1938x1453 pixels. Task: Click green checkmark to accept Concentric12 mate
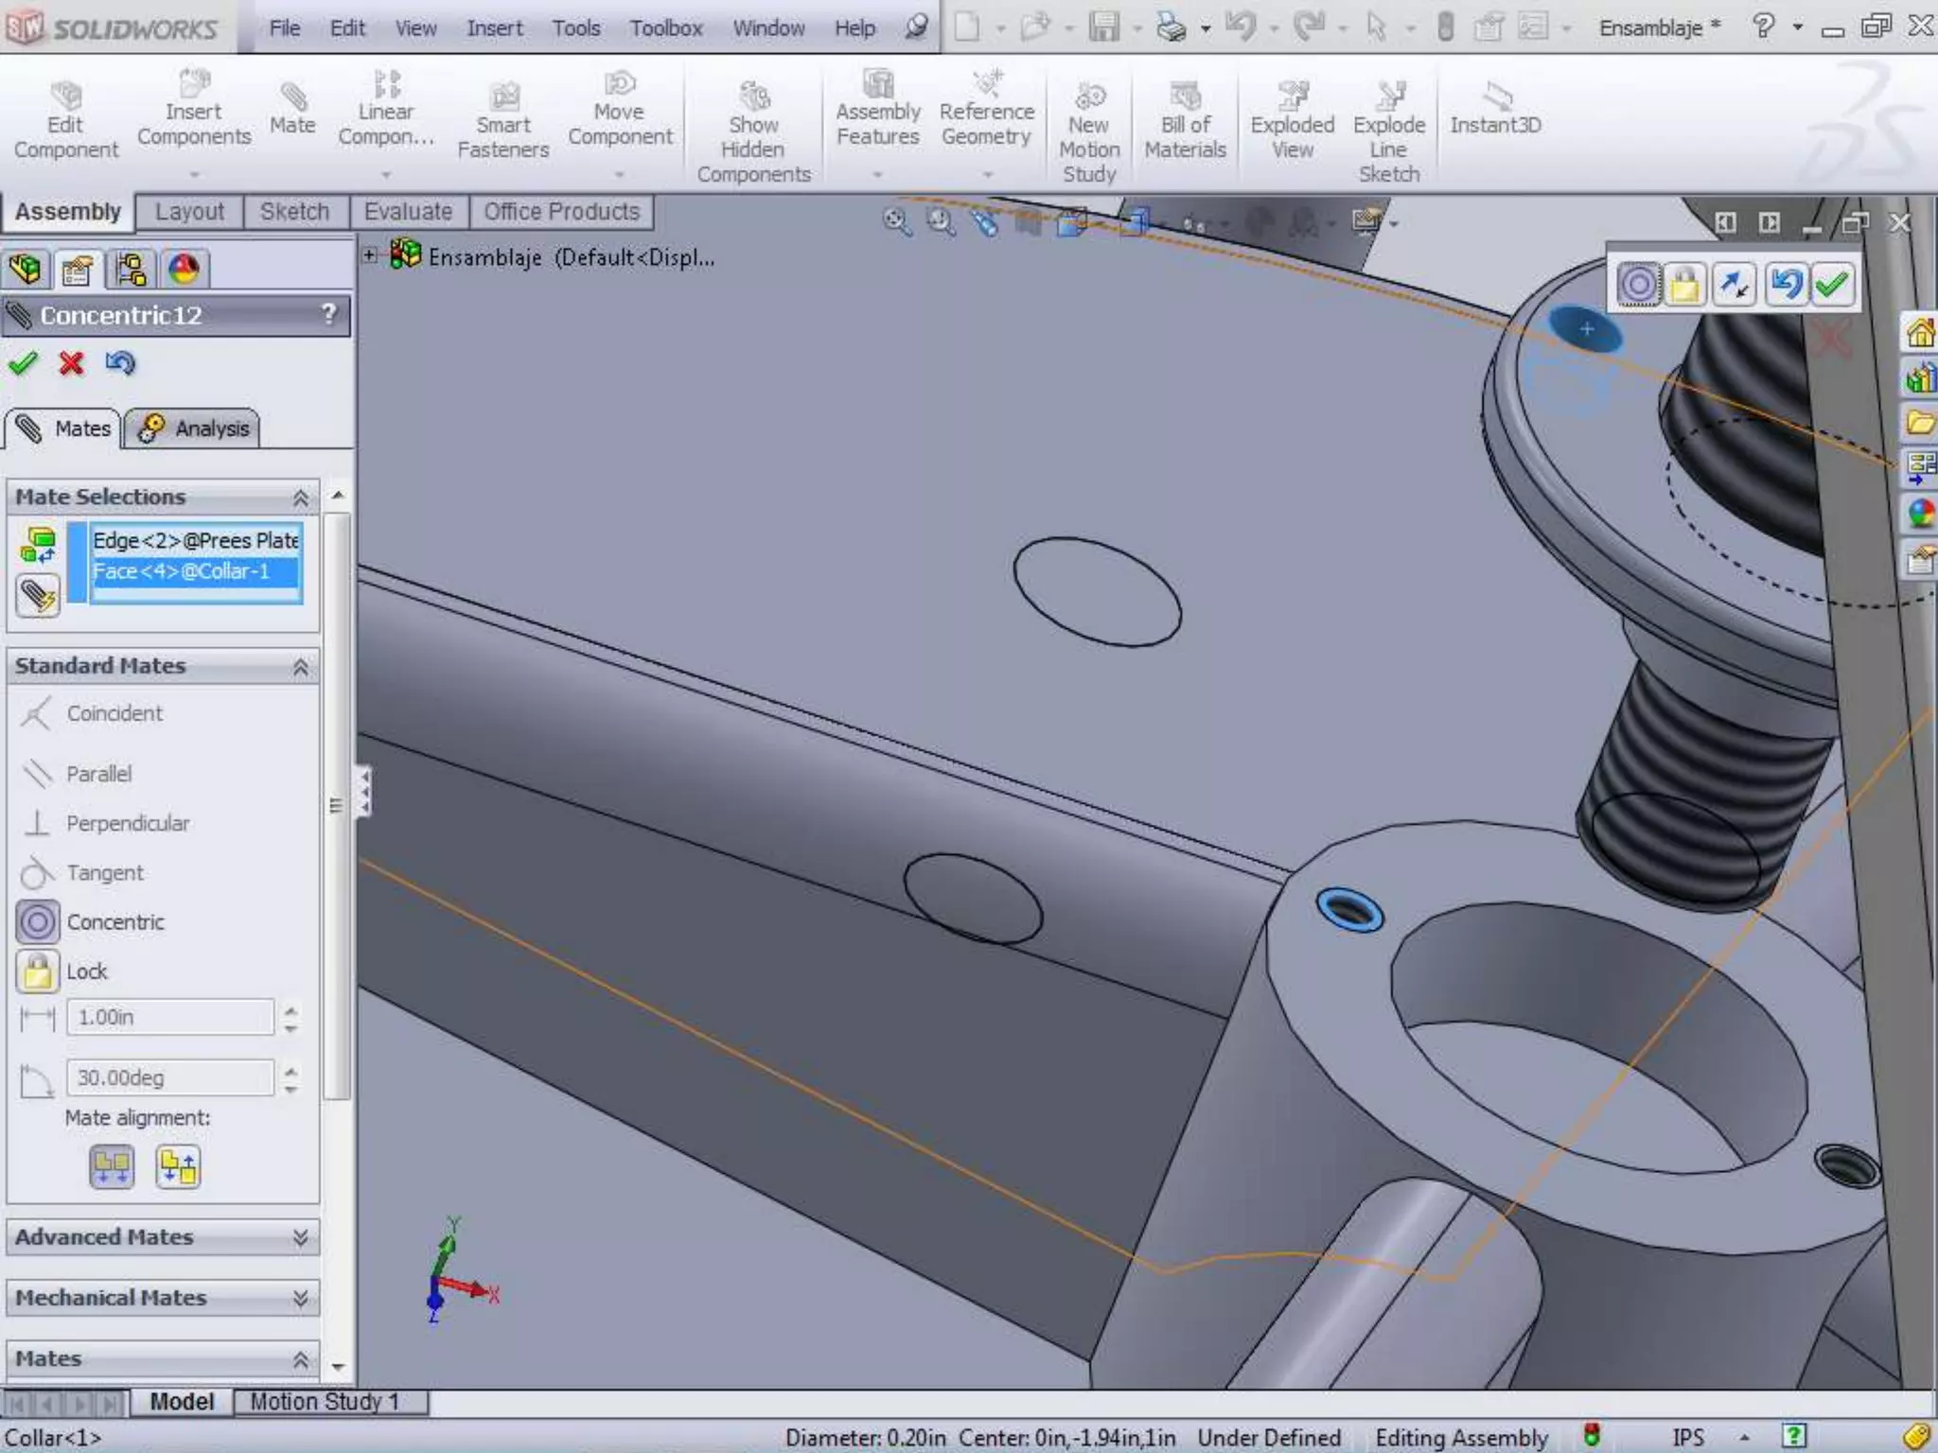(23, 363)
